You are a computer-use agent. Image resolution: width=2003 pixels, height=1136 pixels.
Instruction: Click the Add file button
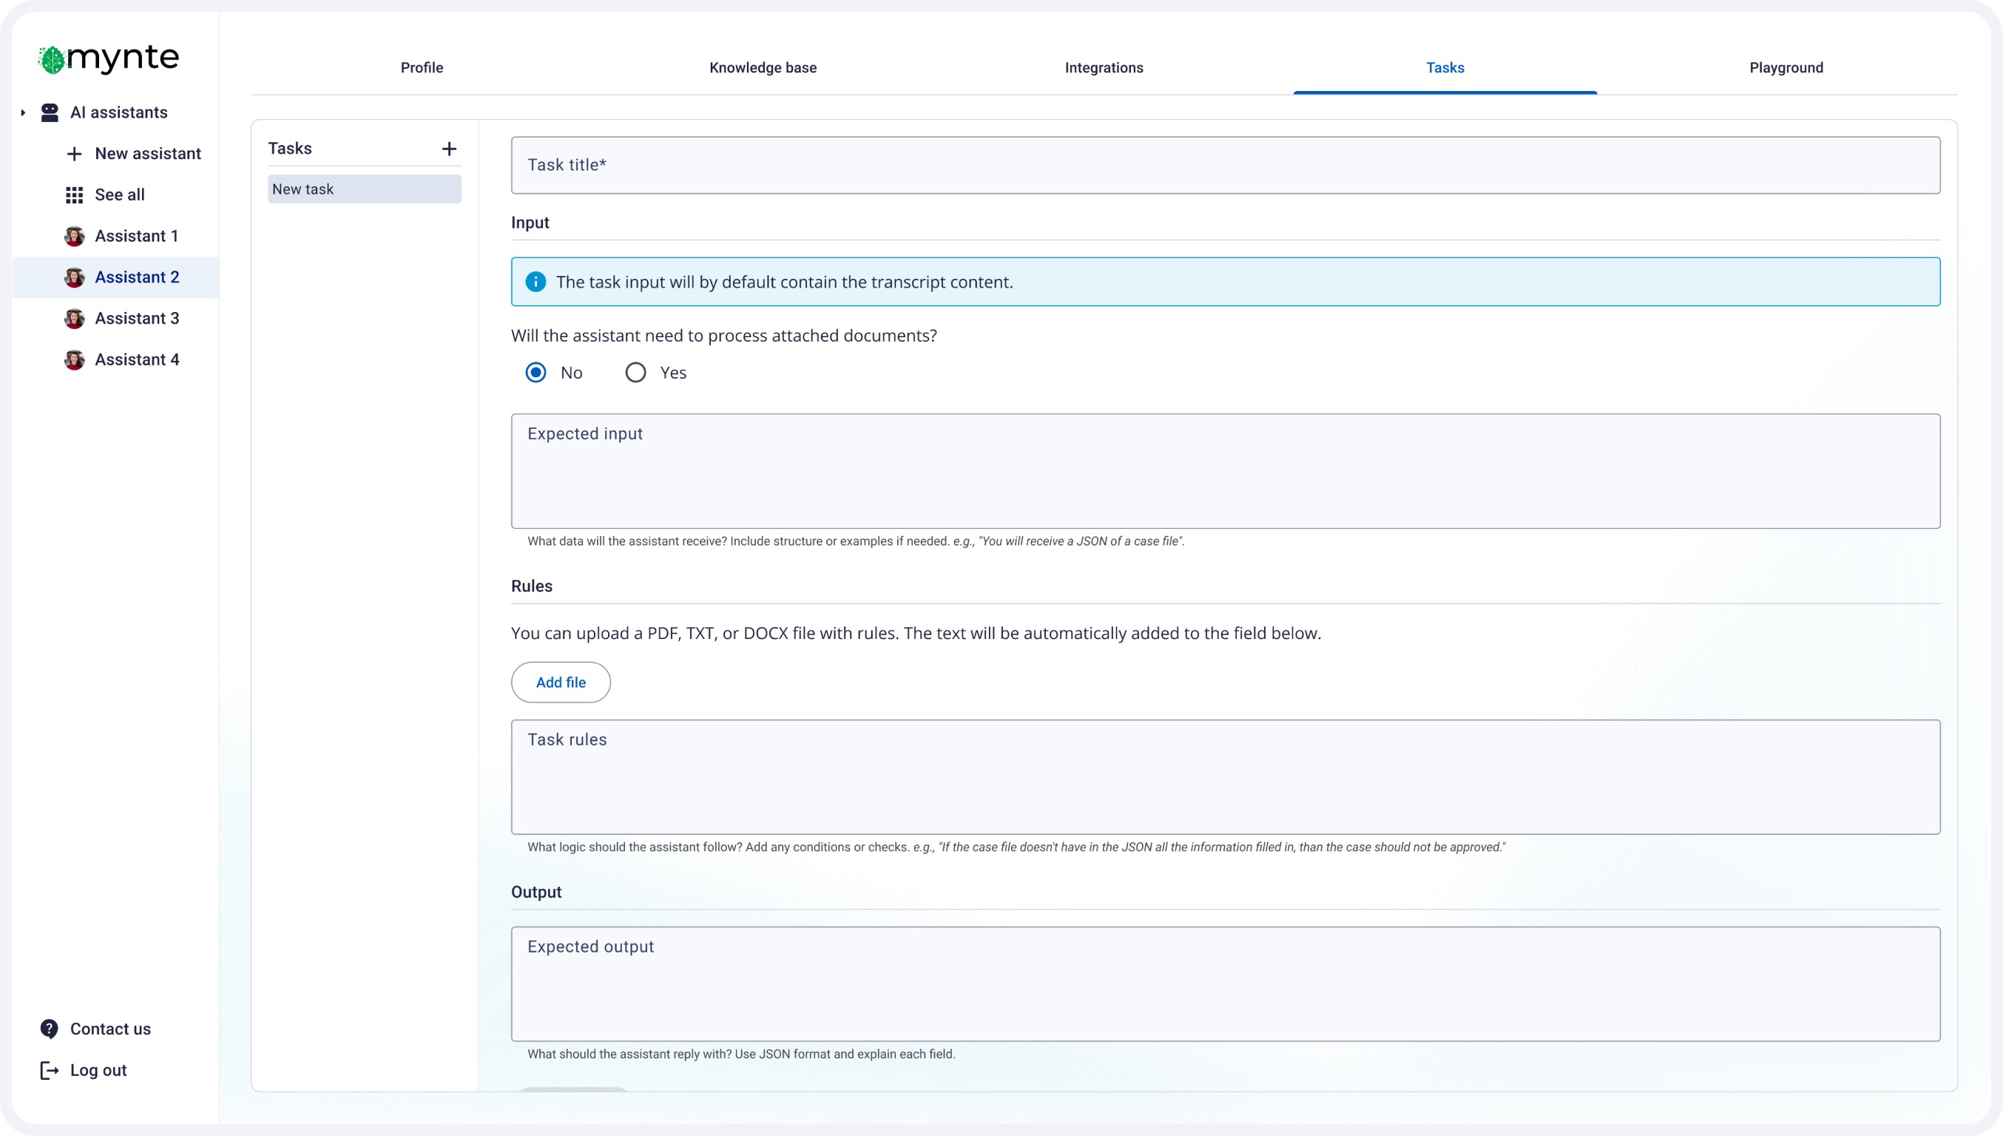(x=560, y=682)
